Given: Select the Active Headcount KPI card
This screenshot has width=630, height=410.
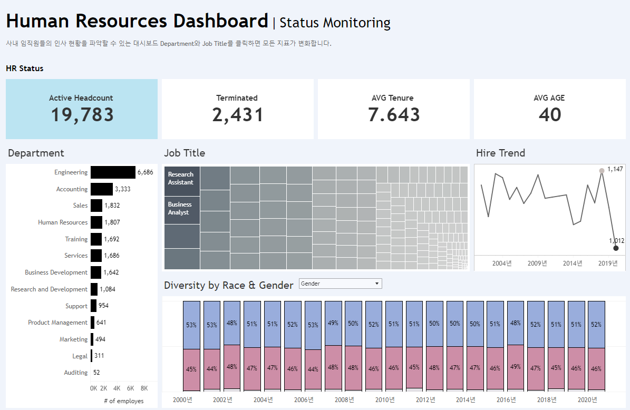Looking at the screenshot, I should [82, 108].
